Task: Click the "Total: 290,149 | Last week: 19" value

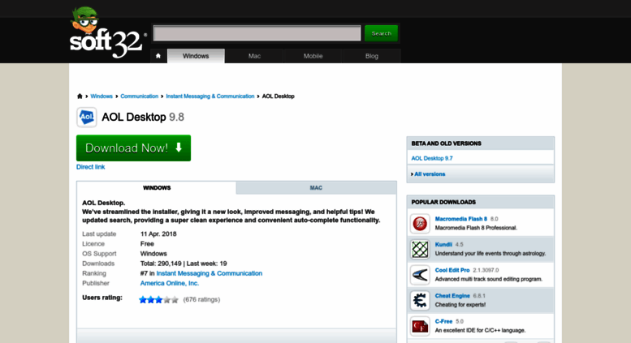Action: 184,264
